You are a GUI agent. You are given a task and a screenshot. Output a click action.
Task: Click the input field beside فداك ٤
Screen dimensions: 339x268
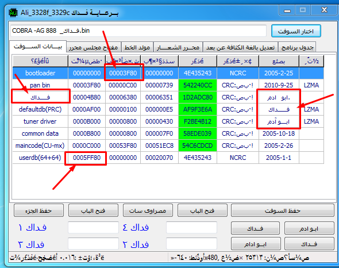pyautogui.click(x=191, y=227)
